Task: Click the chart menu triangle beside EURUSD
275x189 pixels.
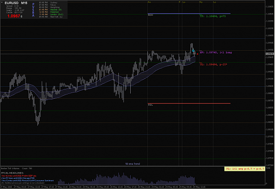Action: [x=2, y=3]
